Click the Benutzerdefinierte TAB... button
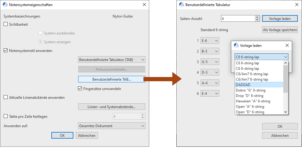This screenshot has height=151, width=302. [x=111, y=79]
